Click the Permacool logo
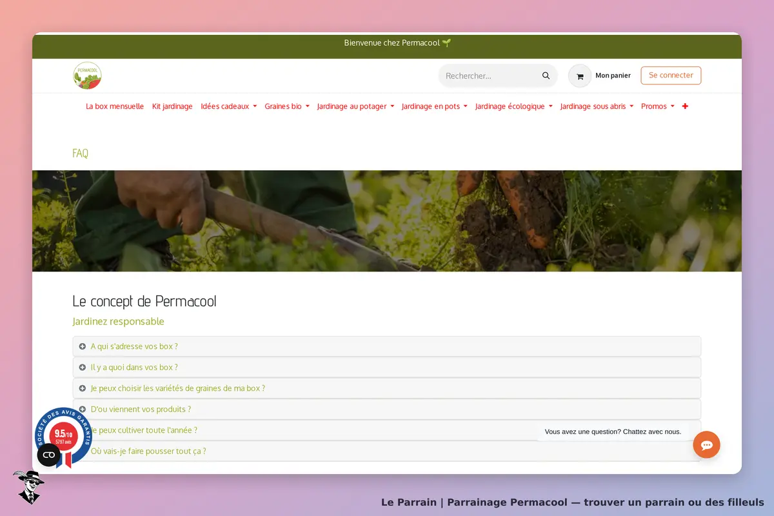The image size is (774, 516). coord(87,75)
